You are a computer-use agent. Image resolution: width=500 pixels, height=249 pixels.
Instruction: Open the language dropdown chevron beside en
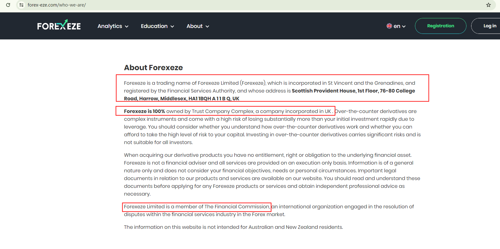point(404,27)
